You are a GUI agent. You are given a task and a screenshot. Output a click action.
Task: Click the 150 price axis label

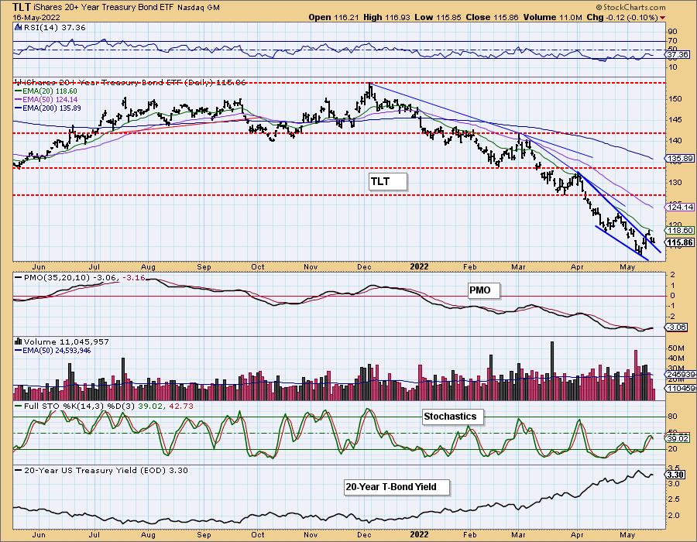pos(674,98)
